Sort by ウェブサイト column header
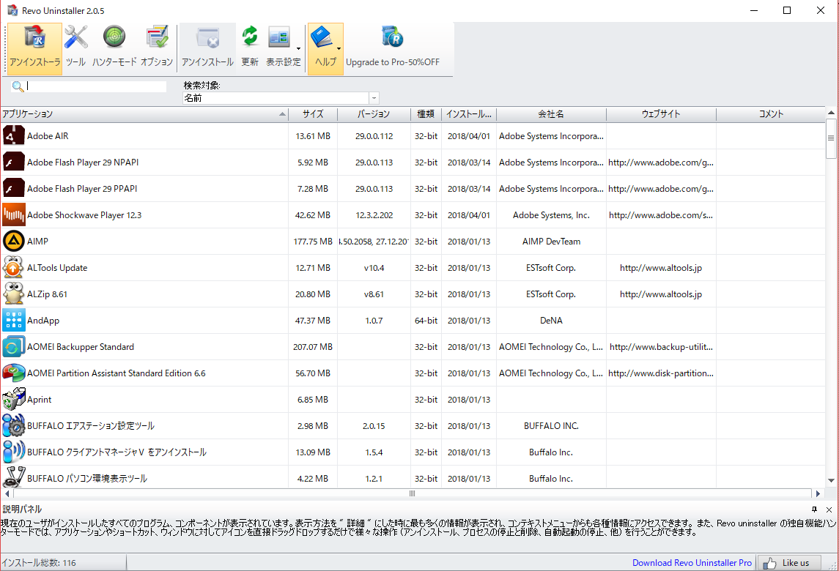The image size is (839, 571). (x=662, y=114)
